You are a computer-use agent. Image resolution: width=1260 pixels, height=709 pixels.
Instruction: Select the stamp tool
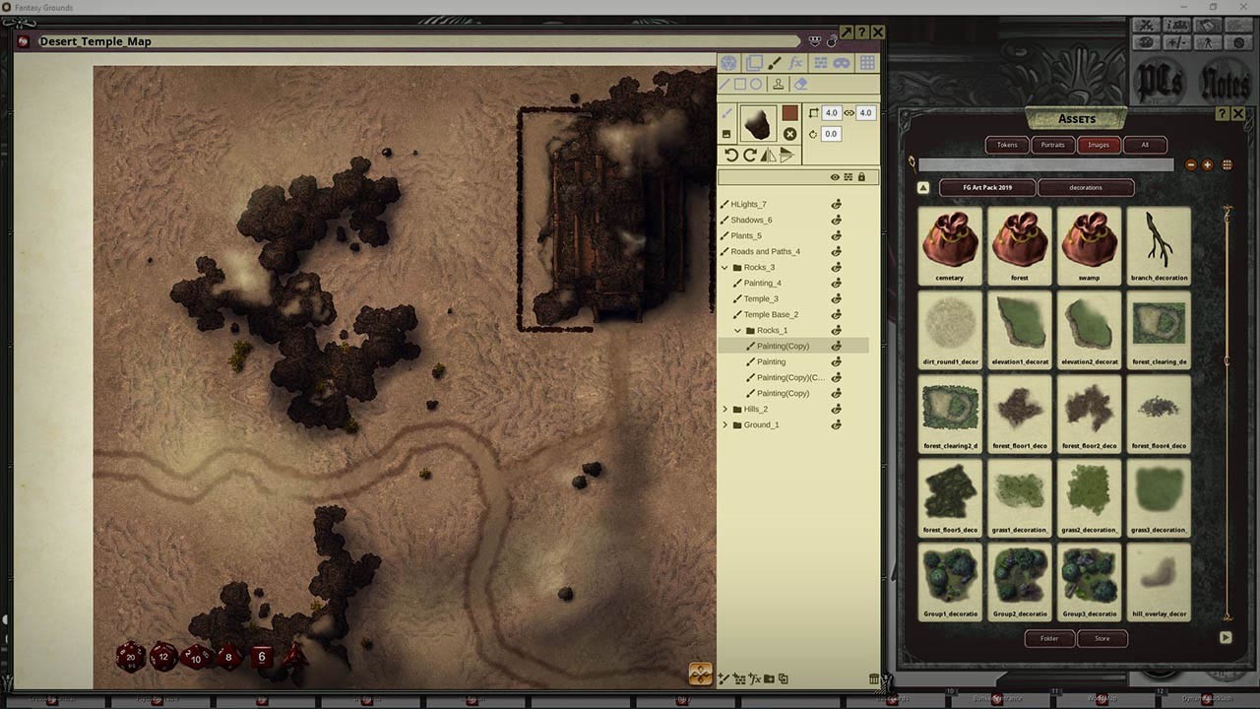point(779,84)
